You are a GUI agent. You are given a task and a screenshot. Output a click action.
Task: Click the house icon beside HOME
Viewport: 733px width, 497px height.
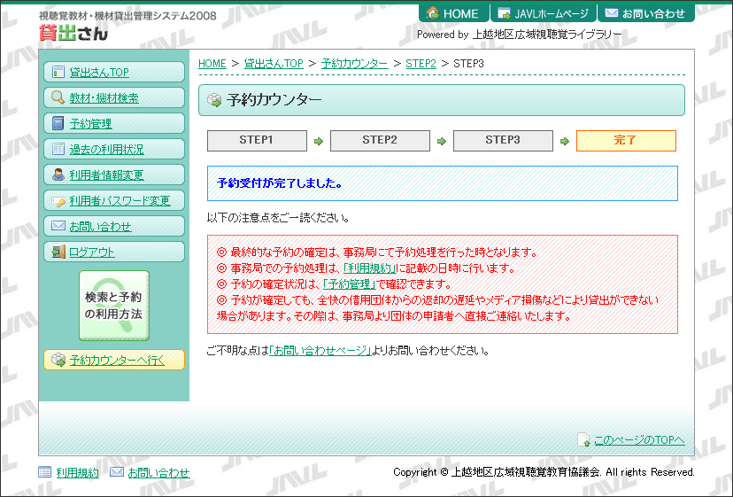click(x=433, y=13)
